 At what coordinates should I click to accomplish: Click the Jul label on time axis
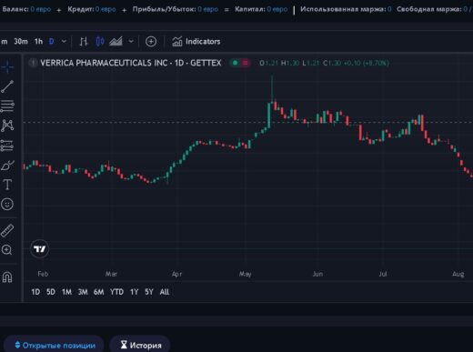383,274
